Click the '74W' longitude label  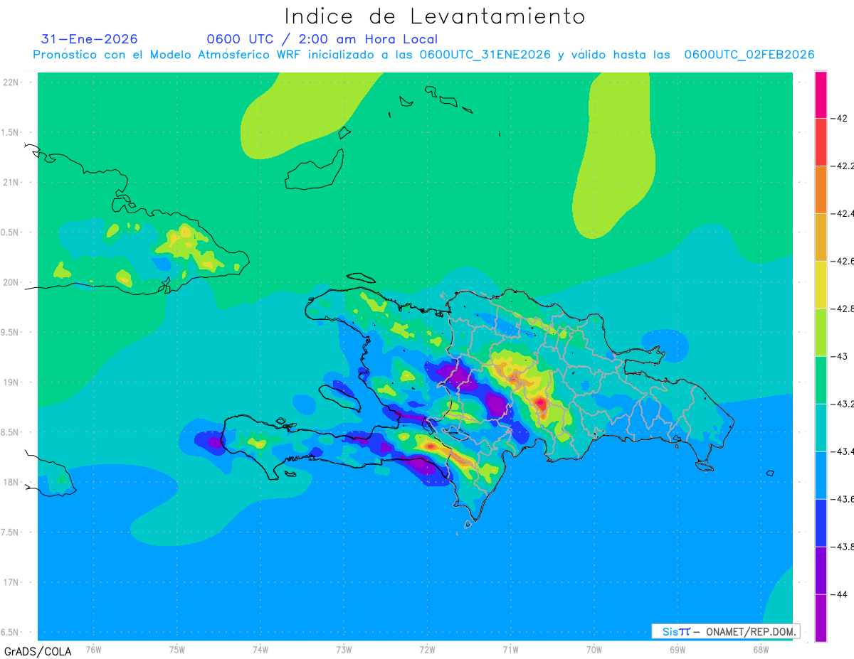click(x=260, y=650)
